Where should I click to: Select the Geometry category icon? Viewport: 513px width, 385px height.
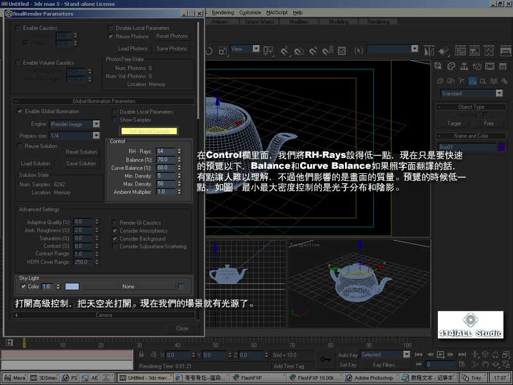(x=440, y=81)
